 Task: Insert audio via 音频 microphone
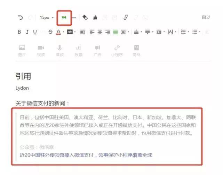[60, 51]
